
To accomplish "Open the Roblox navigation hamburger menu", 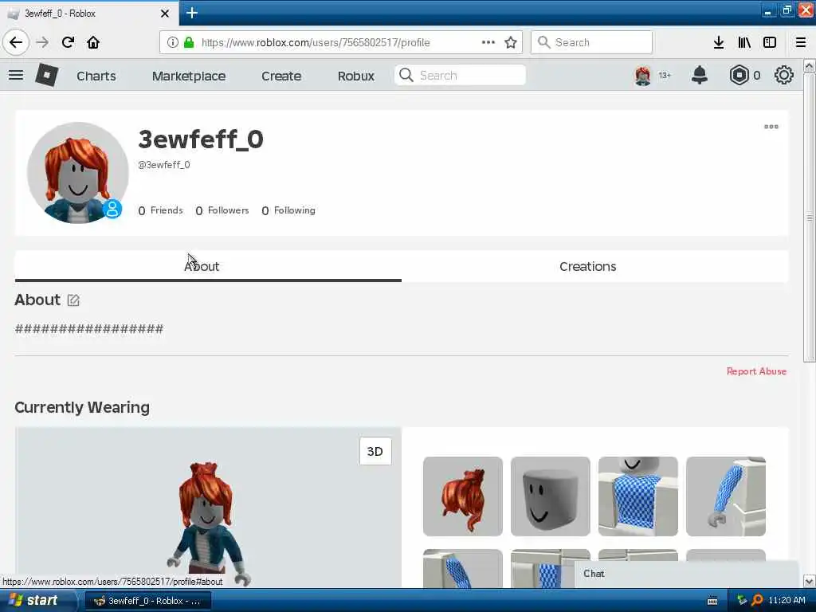I will [16, 76].
